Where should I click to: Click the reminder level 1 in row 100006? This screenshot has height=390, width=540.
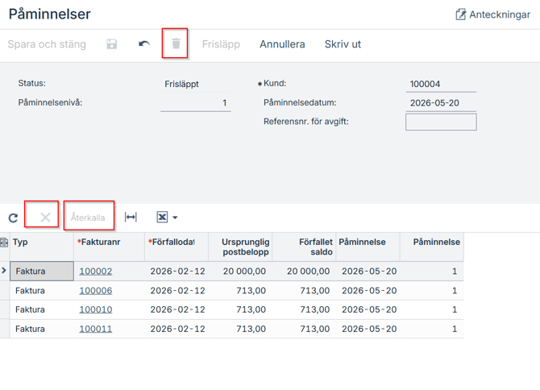(432, 291)
